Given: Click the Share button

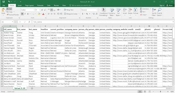Looking at the screenshot, I should click(169, 5).
